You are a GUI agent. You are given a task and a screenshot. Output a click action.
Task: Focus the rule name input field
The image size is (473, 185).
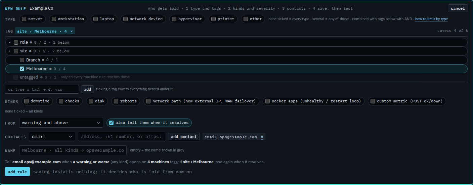click(73, 150)
